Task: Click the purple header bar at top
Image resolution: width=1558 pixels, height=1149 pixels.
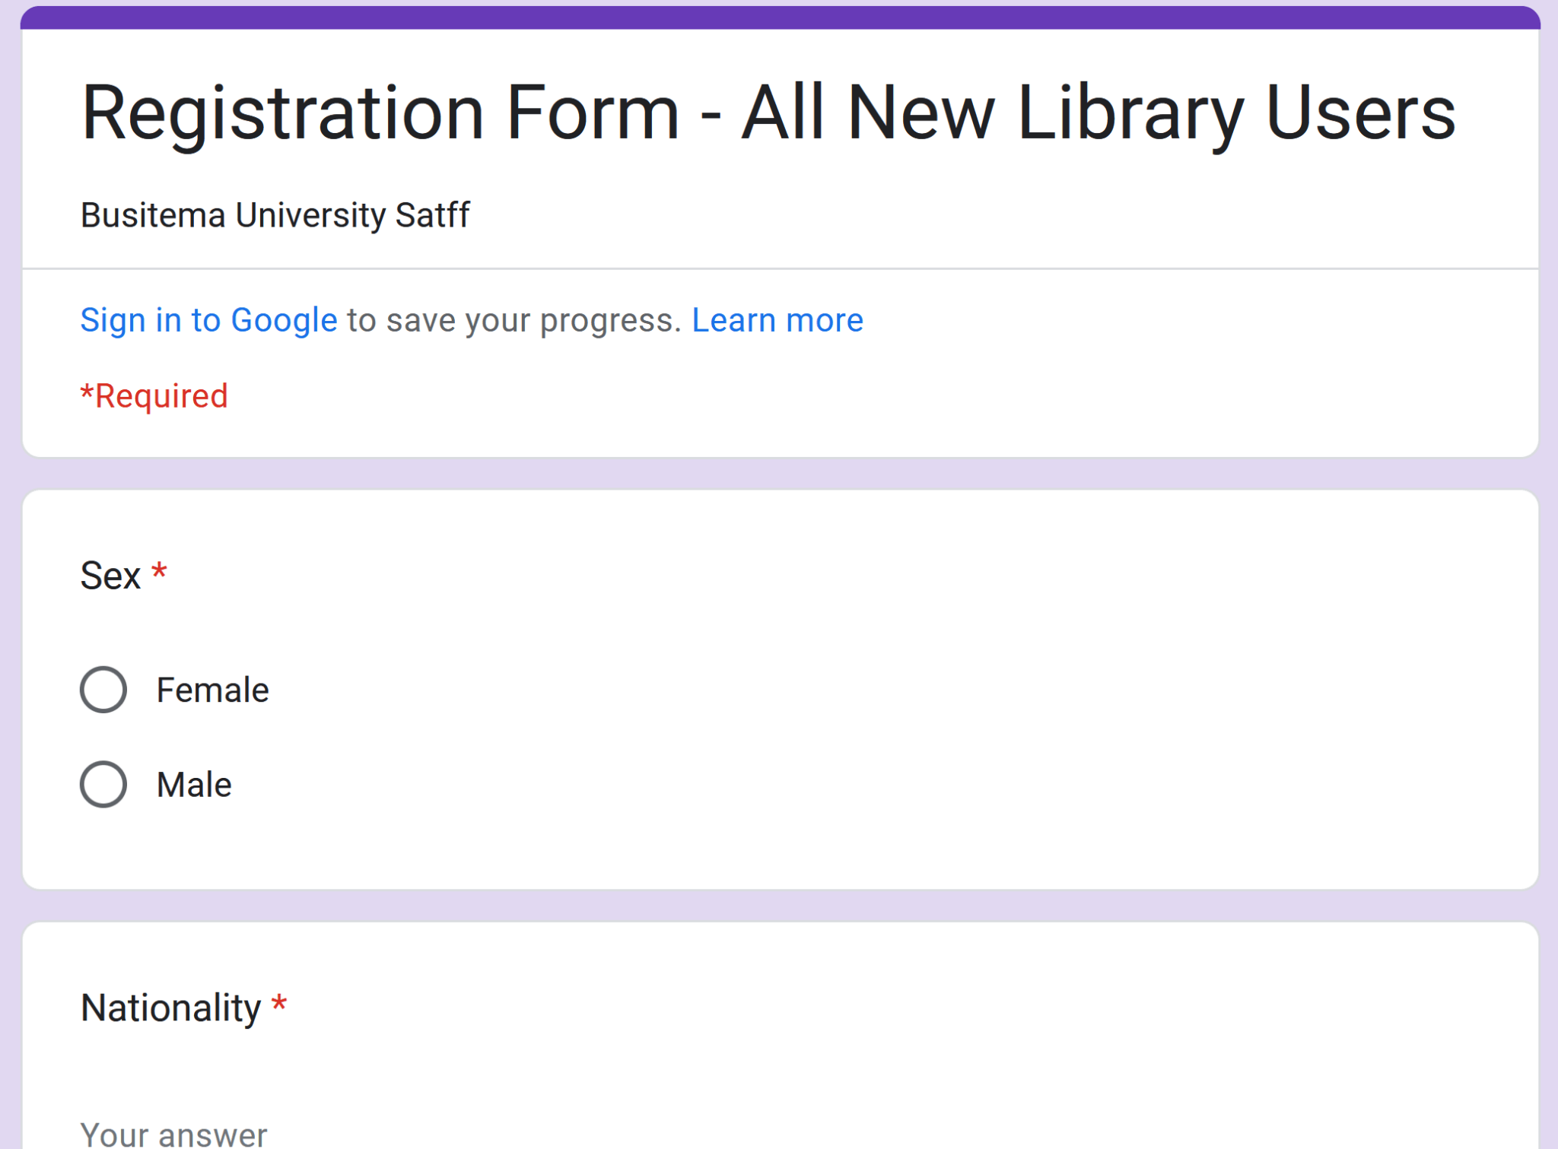Action: (x=779, y=17)
